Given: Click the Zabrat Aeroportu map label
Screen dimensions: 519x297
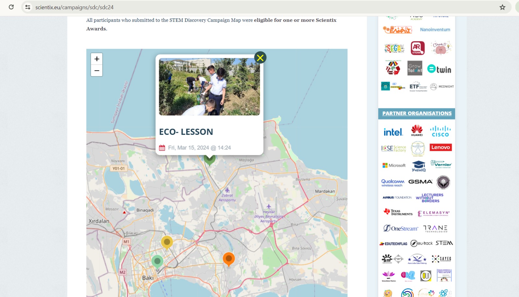Looking at the screenshot, I should (x=227, y=197).
